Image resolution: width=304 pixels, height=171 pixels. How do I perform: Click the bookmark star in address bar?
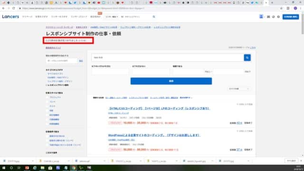click(x=281, y=9)
